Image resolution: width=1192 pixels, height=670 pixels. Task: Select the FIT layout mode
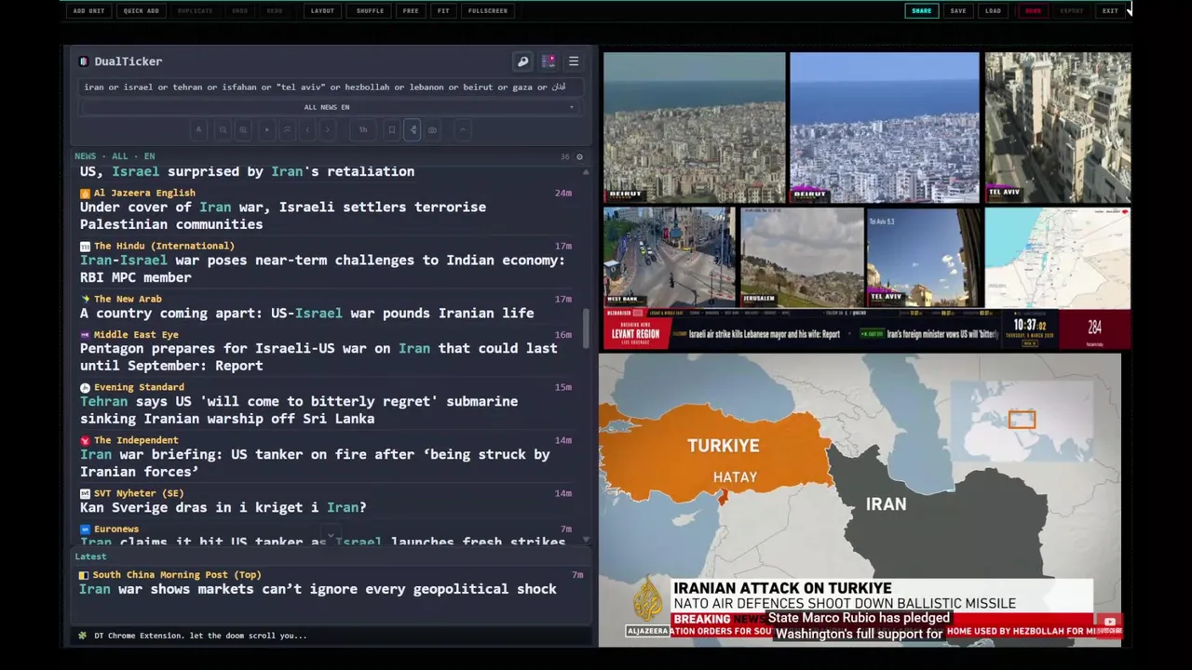pos(443,11)
